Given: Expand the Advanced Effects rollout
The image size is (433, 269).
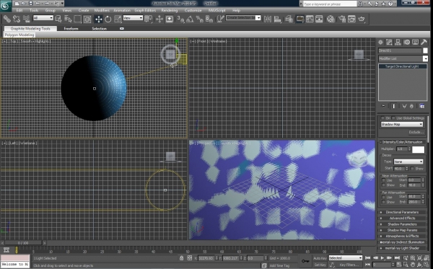Looking at the screenshot, I should pos(402,219).
